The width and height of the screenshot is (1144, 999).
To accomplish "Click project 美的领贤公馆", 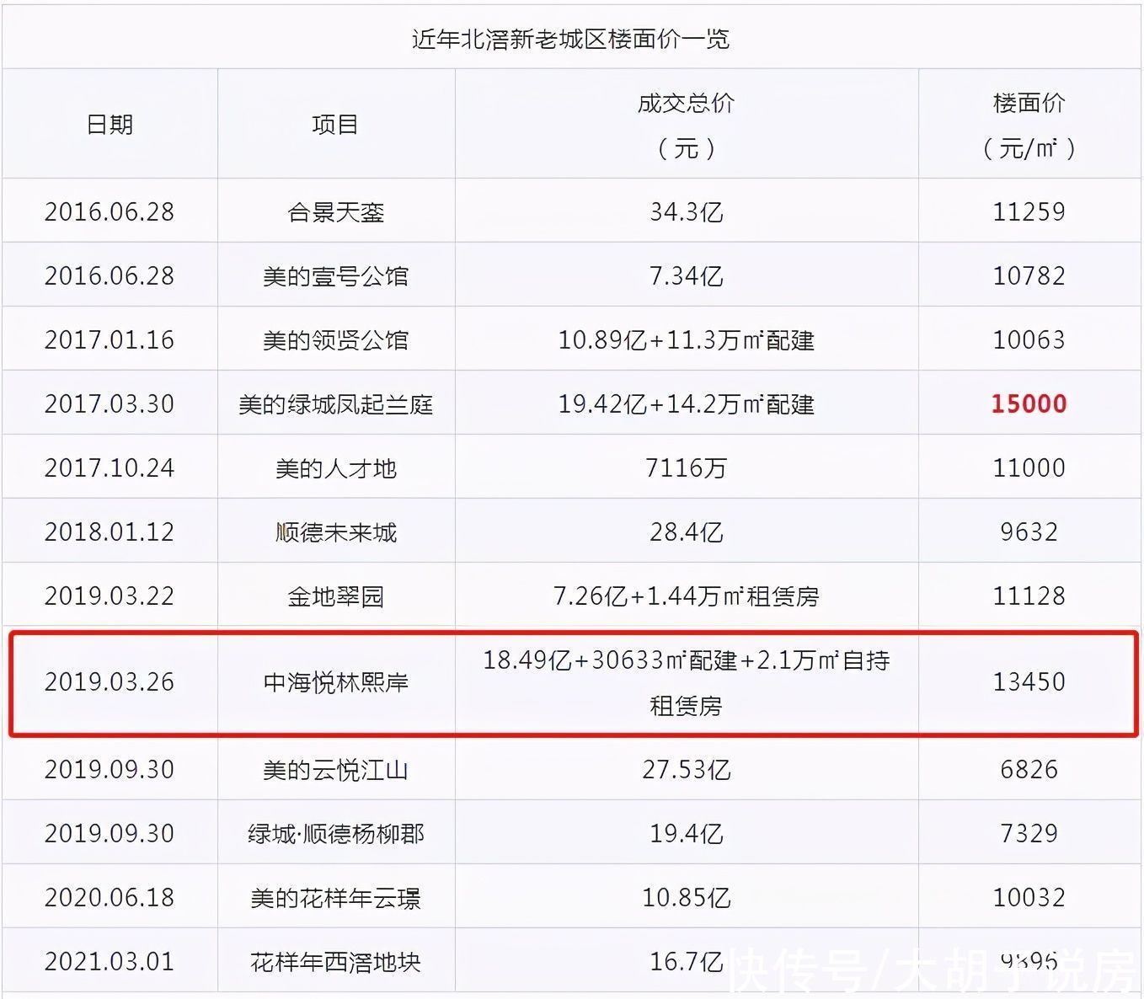I will 335,340.
